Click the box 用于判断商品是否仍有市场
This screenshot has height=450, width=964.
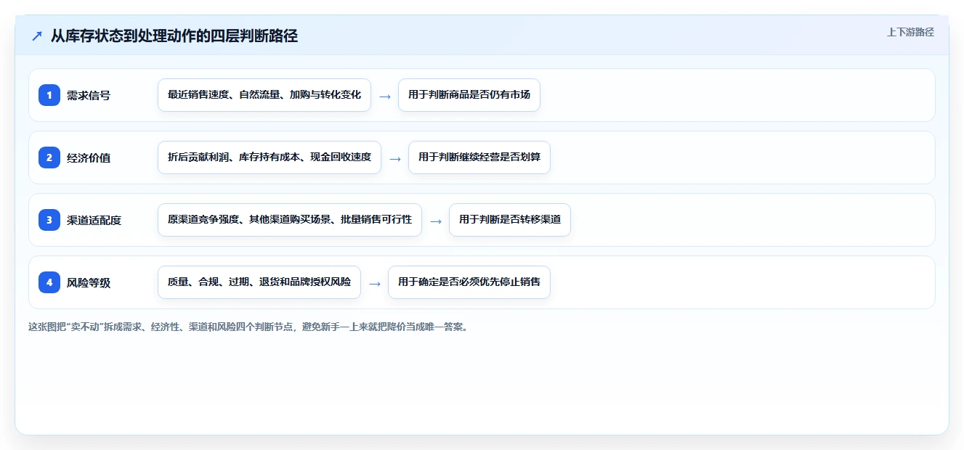(x=469, y=95)
